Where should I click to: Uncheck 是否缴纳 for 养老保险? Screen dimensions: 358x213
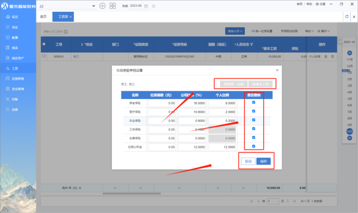point(252,103)
